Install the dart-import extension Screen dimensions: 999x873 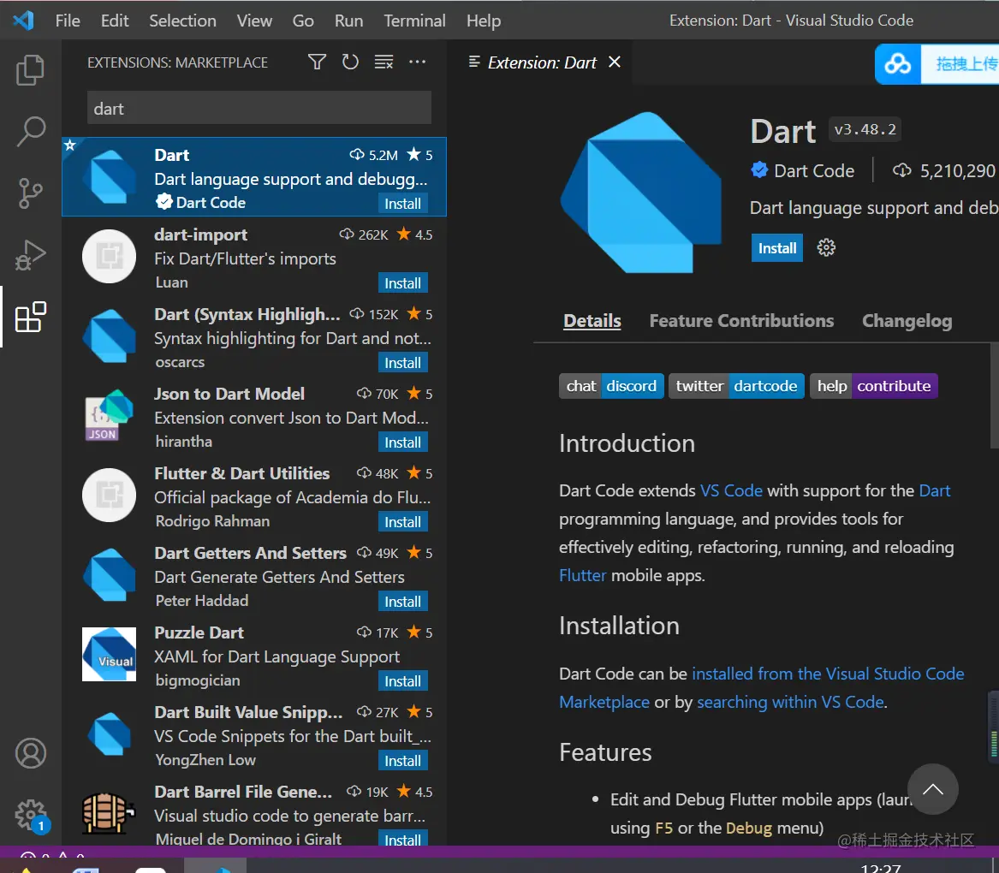point(402,283)
